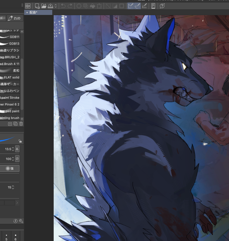Click the Invert Selected Area icon

115,6
